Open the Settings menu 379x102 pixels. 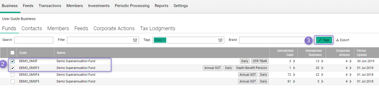[181, 6]
